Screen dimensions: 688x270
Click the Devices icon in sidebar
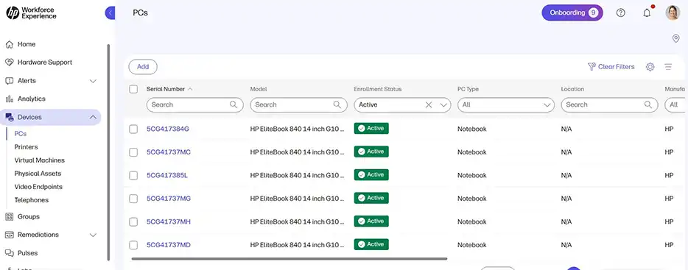point(10,117)
